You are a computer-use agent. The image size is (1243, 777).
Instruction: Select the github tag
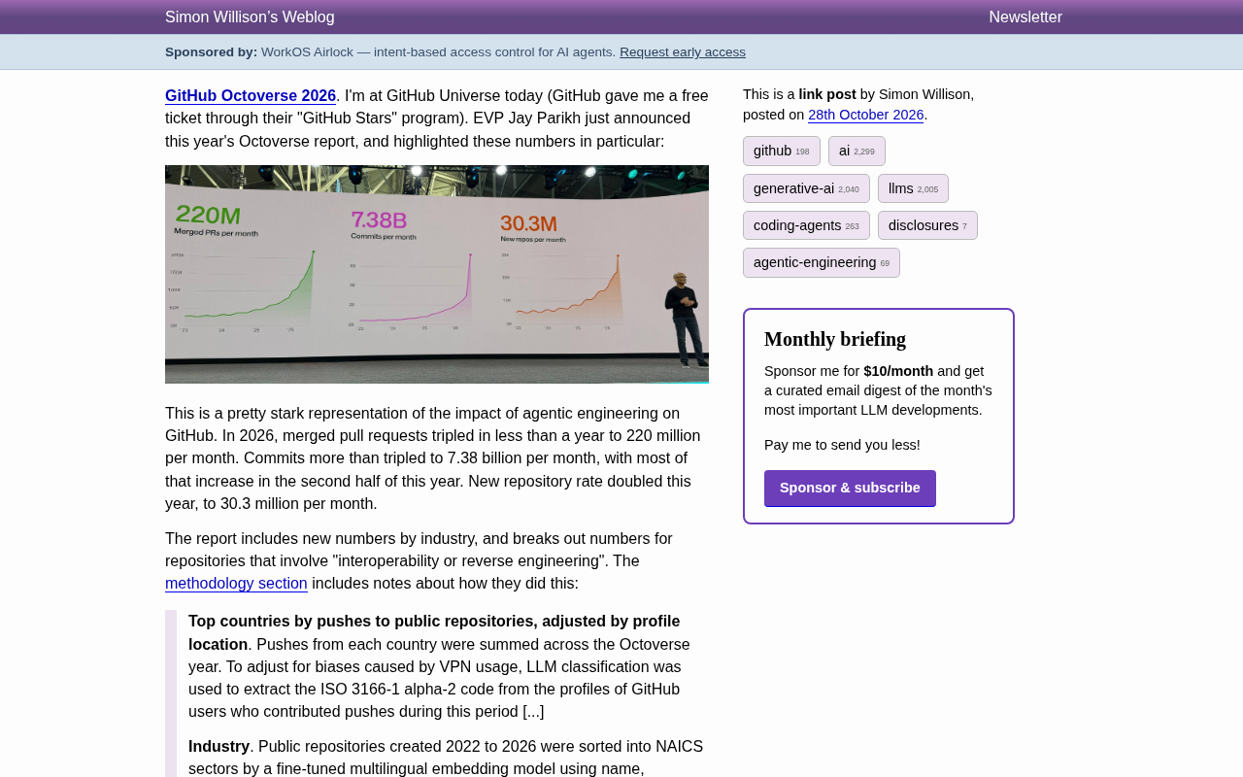[x=782, y=151]
